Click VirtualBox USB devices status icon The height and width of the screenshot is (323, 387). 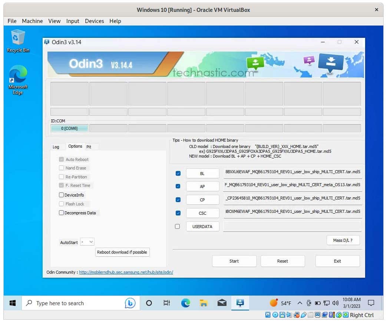click(x=304, y=315)
